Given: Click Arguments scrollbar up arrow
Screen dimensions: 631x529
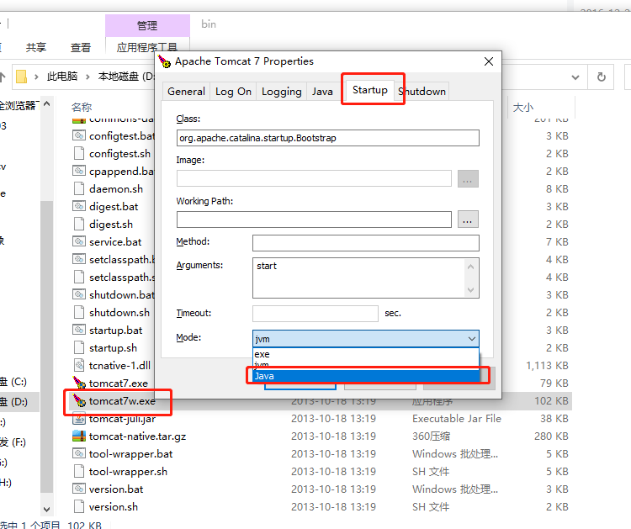Looking at the screenshot, I should (471, 267).
